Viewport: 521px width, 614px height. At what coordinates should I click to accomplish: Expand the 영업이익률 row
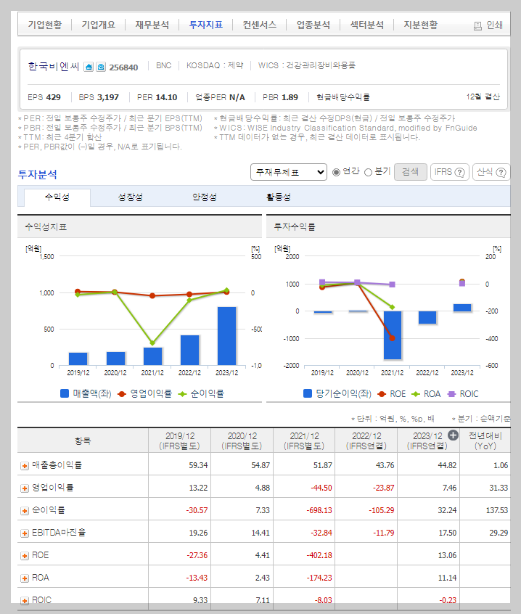(25, 488)
